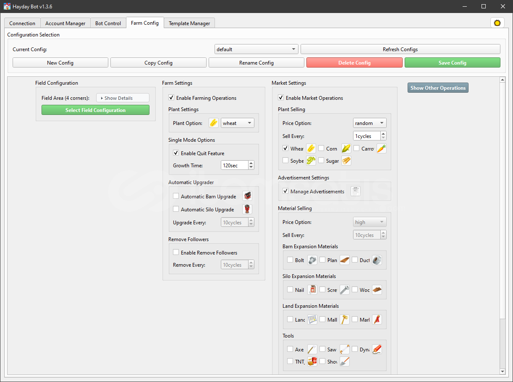Click the advertisement newspaper icon
Screen dimensions: 513x382
pyautogui.click(x=355, y=191)
